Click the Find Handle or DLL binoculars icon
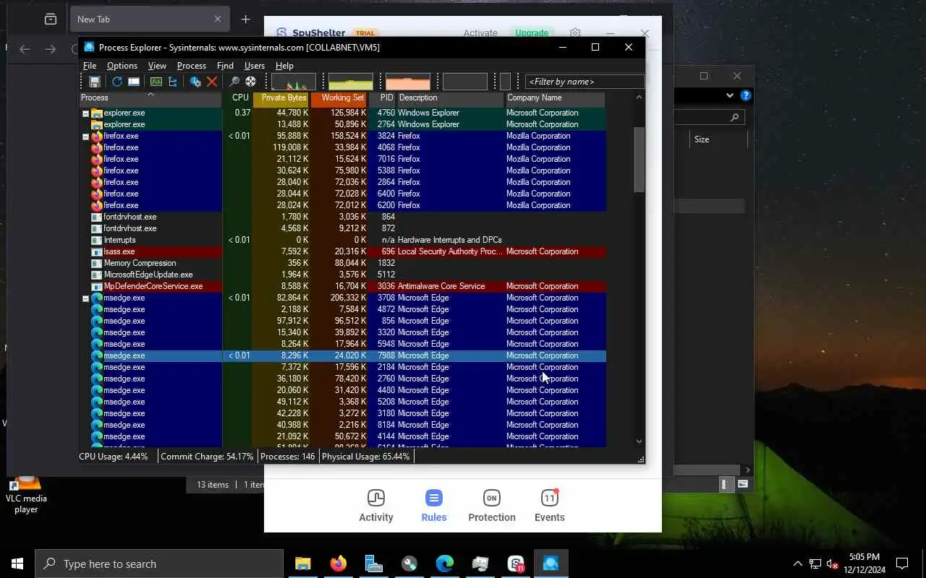Image resolution: width=926 pixels, height=578 pixels. point(234,82)
